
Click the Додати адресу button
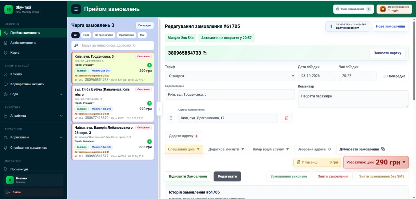(x=183, y=136)
